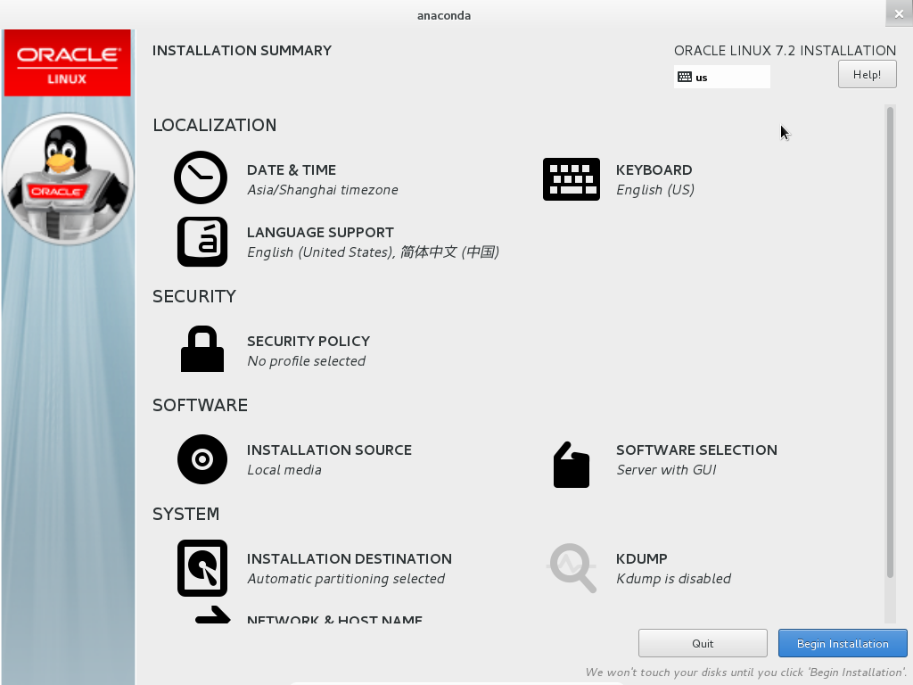Image resolution: width=913 pixels, height=685 pixels.
Task: Click ORACLE LINUX 7.2 INSTALLATION title
Action: click(785, 51)
